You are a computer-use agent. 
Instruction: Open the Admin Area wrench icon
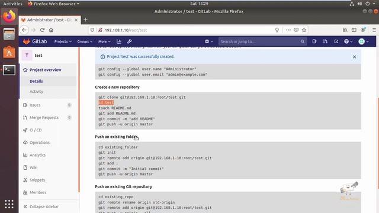tap(129, 41)
